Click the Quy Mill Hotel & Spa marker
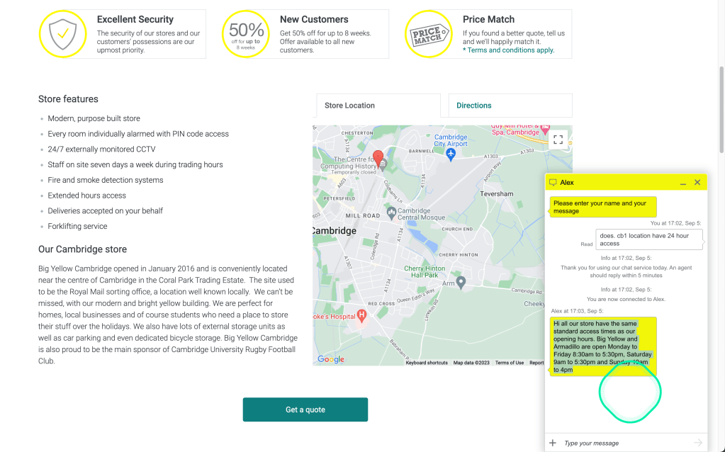This screenshot has height=452, width=725. tap(545, 129)
